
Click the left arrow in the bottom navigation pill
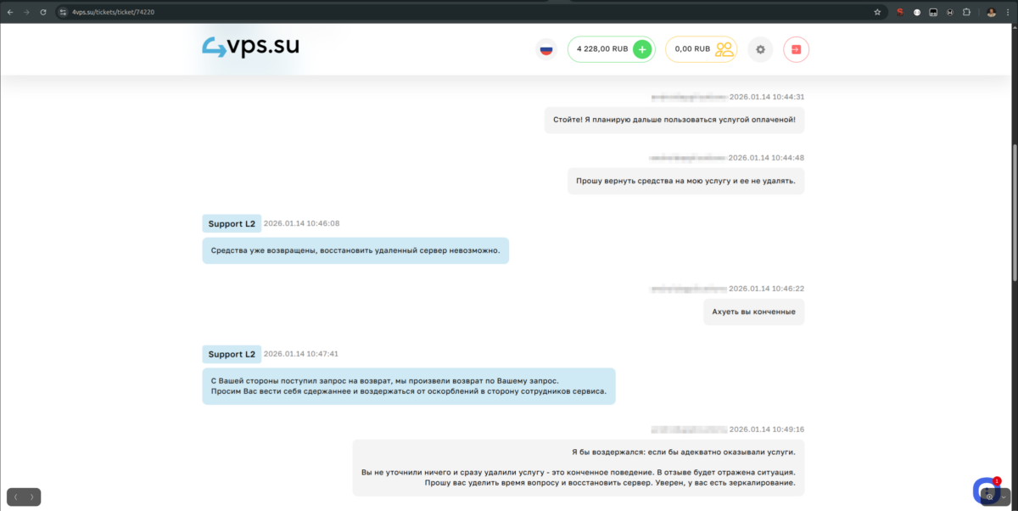point(15,497)
